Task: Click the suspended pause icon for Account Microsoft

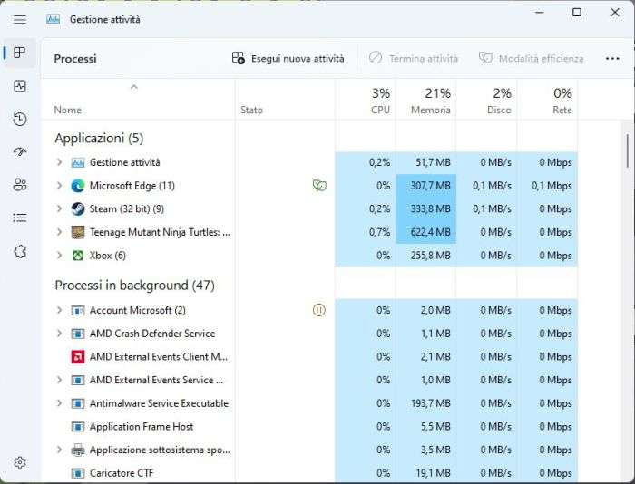Action: [319, 310]
